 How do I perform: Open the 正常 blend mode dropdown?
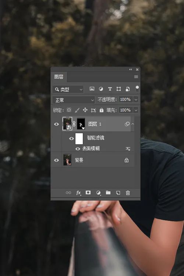[74, 100]
